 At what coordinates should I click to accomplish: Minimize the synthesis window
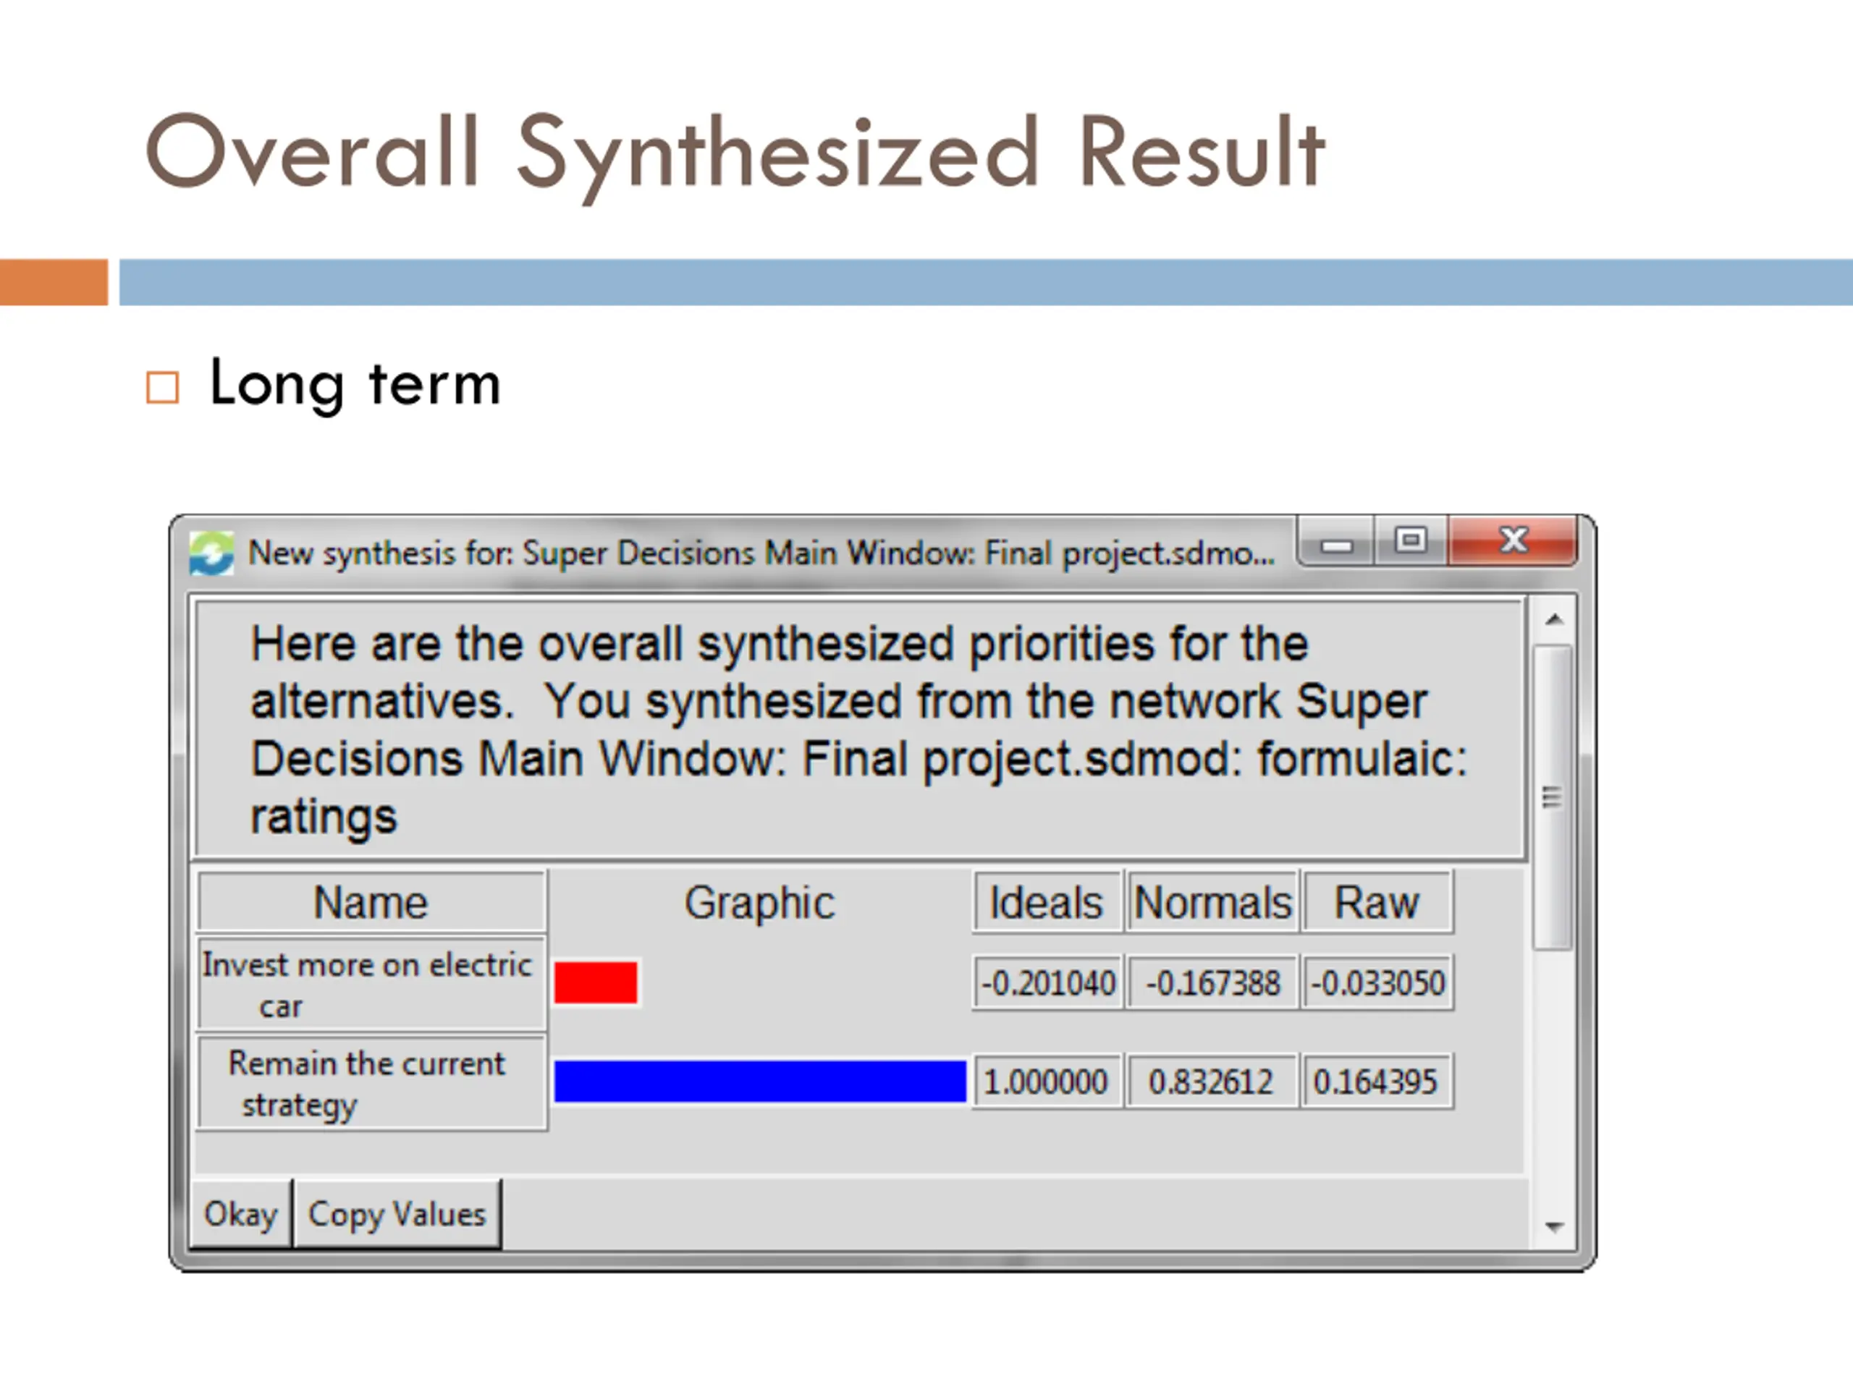click(1336, 543)
